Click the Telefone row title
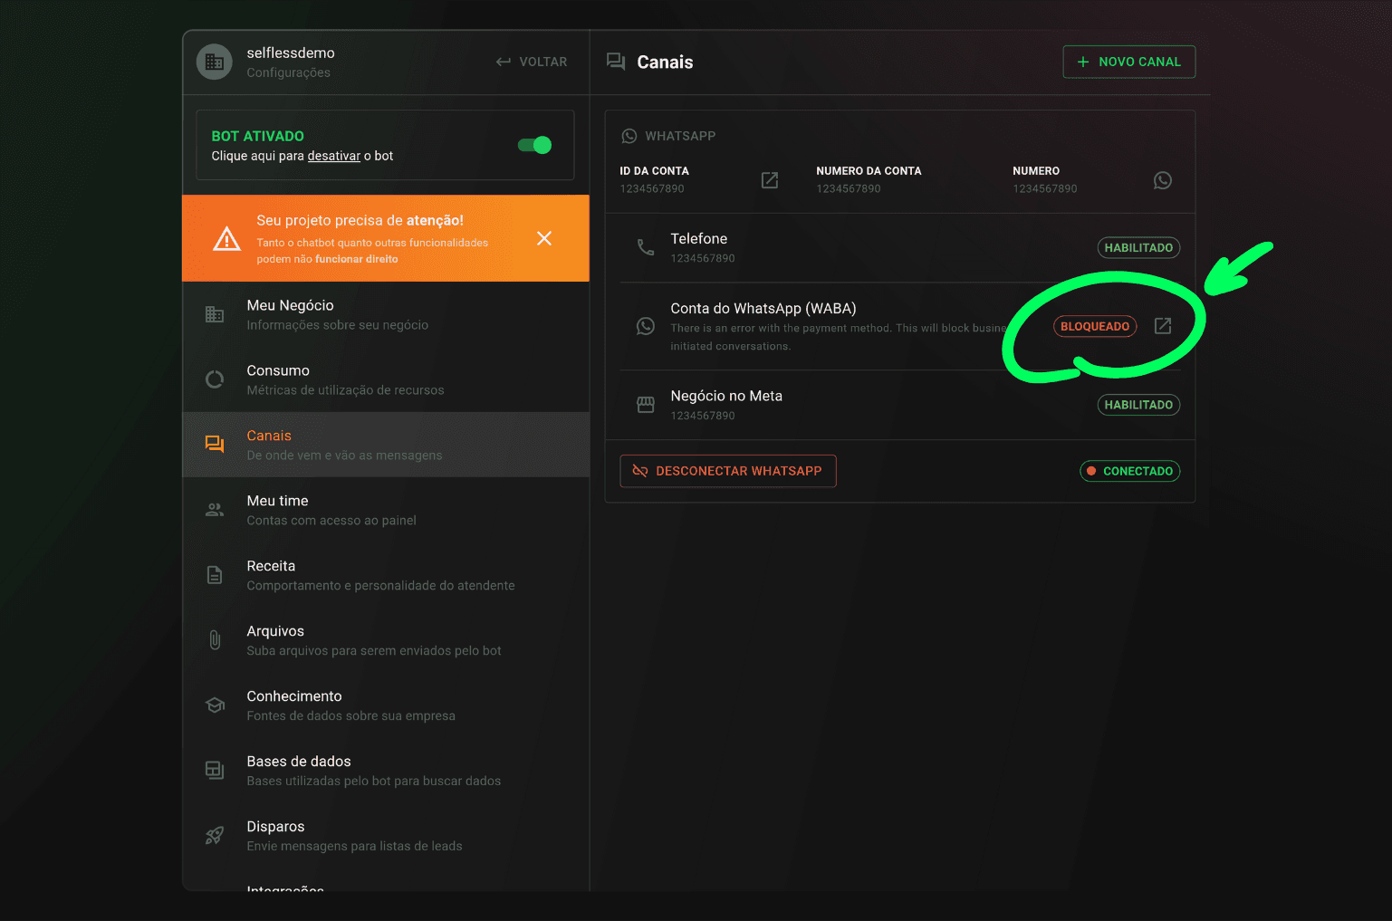 click(x=699, y=239)
